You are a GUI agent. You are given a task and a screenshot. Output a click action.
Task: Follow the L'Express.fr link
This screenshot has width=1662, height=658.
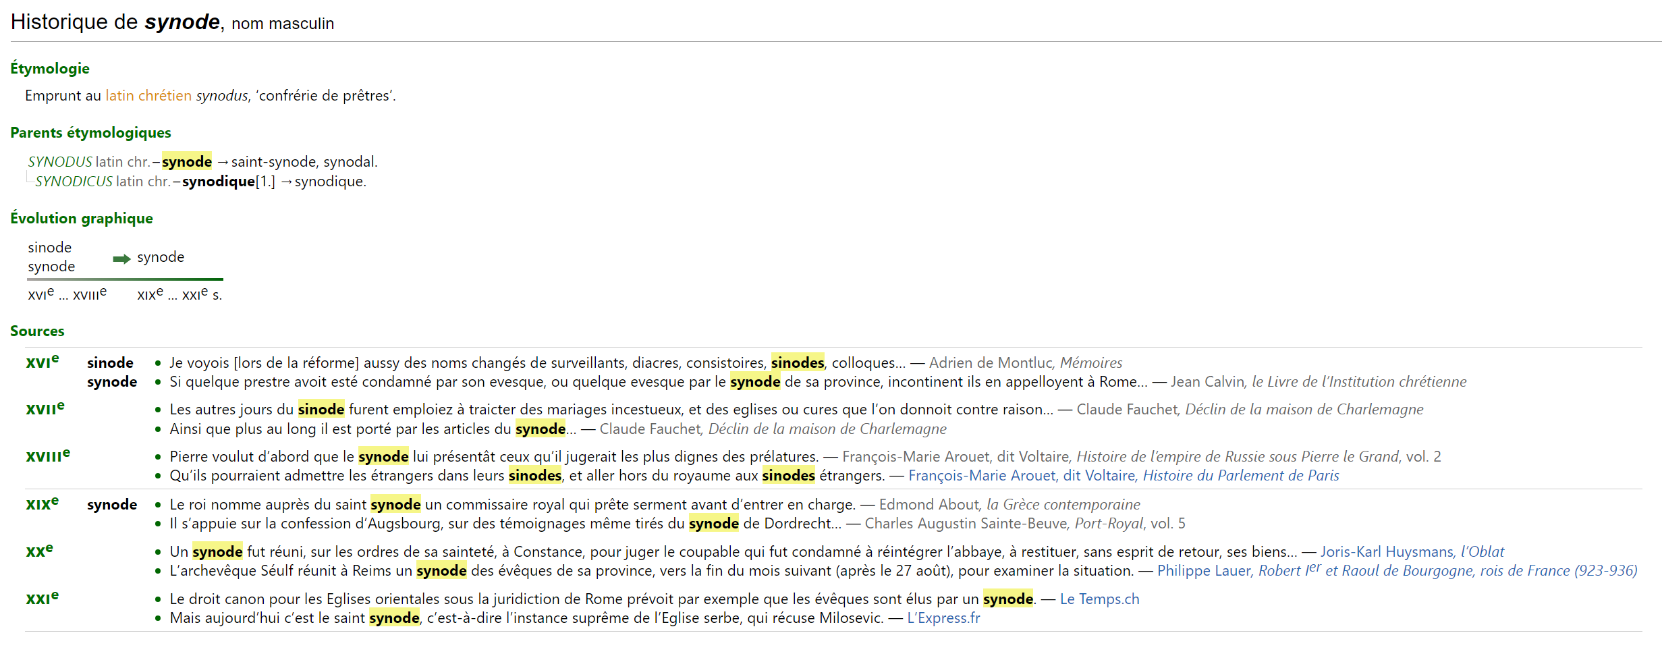[943, 618]
